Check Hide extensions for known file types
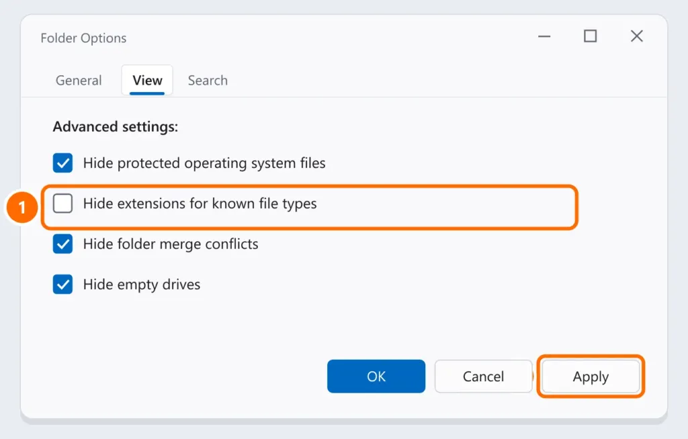Screen dimensions: 688x439 click(62, 203)
